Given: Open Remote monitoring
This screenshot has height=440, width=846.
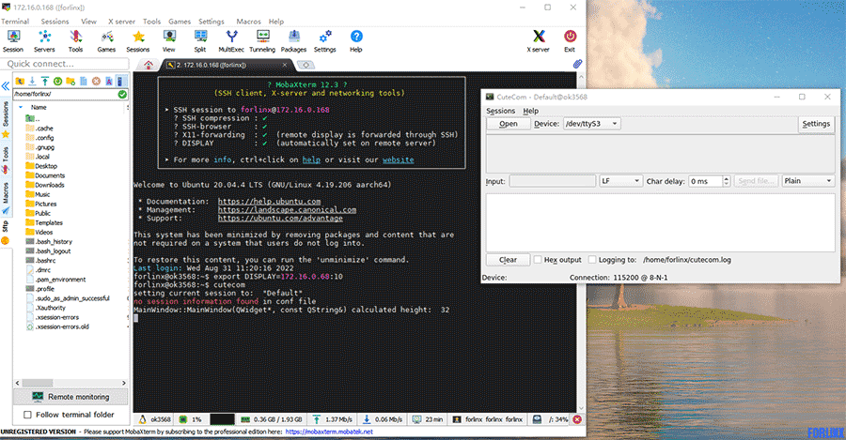Looking at the screenshot, I should tap(70, 397).
